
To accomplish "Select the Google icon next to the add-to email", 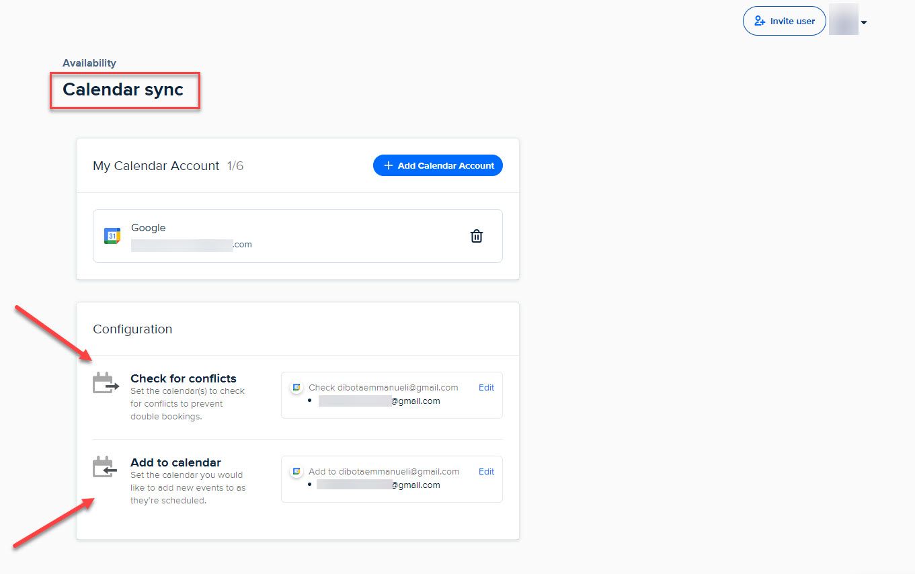I will point(296,471).
